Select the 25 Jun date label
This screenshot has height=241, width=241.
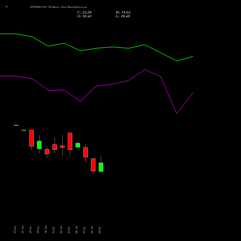click(x=30, y=229)
